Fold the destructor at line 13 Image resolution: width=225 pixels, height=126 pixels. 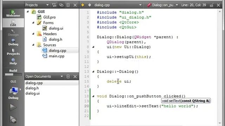point(93,71)
